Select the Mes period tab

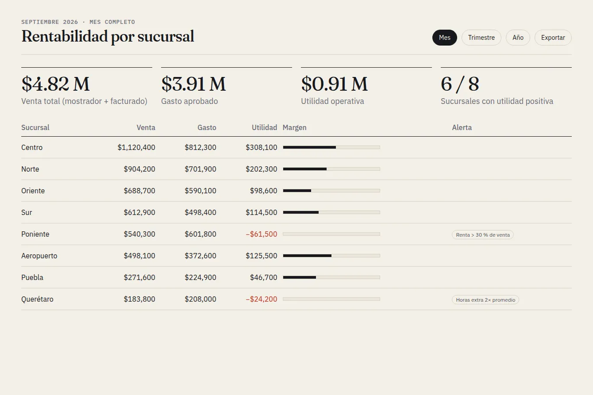[444, 38]
